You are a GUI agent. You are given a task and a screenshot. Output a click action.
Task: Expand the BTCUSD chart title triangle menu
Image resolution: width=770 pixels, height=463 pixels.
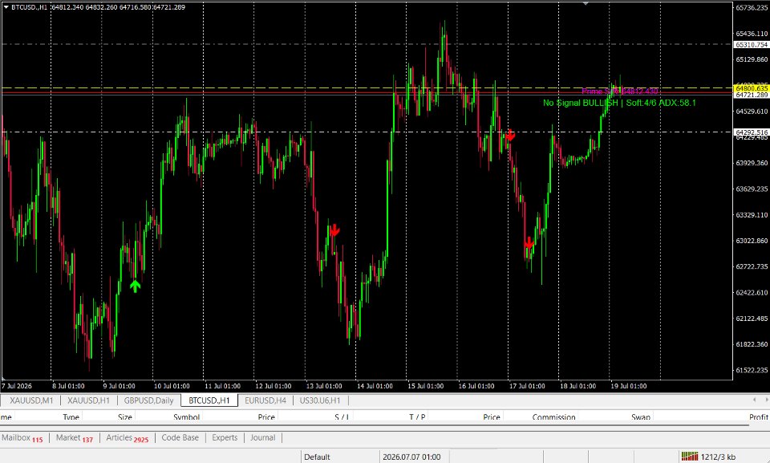click(x=6, y=7)
